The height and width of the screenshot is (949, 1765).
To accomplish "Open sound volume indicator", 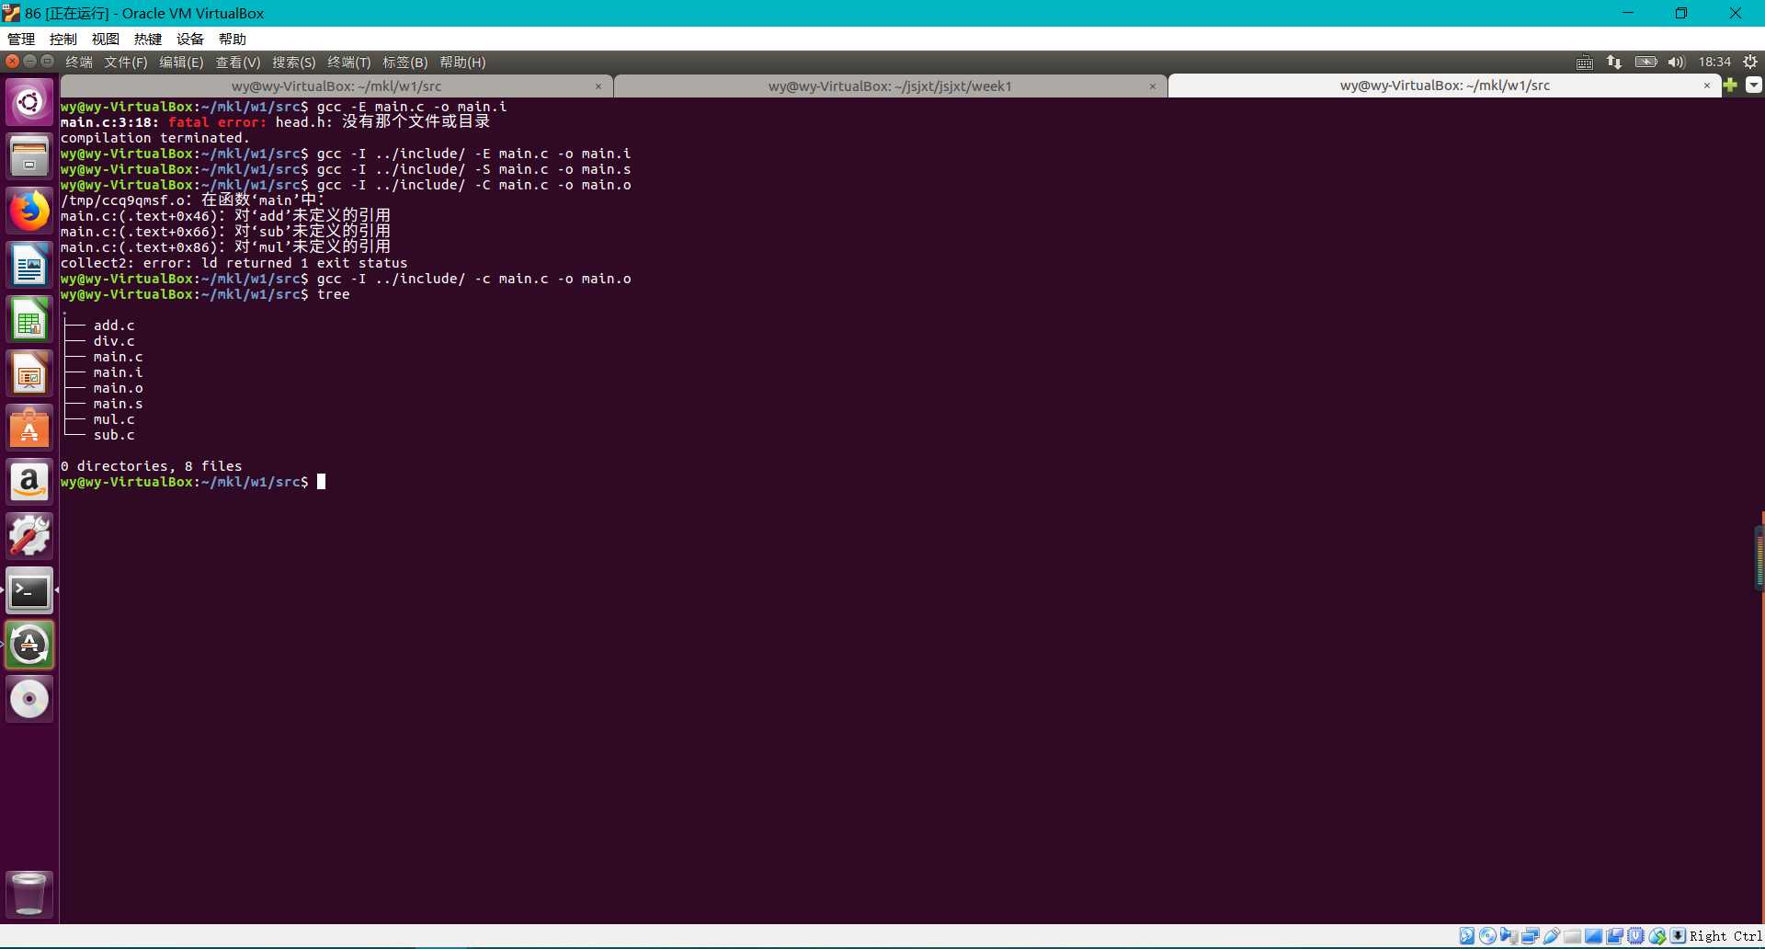I will 1676,62.
